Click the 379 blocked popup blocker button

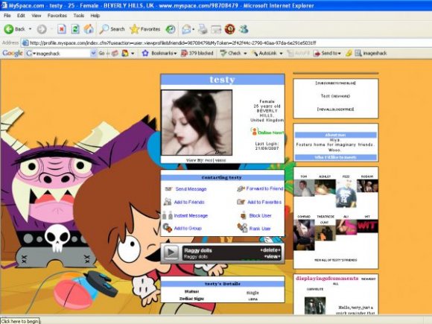click(197, 53)
